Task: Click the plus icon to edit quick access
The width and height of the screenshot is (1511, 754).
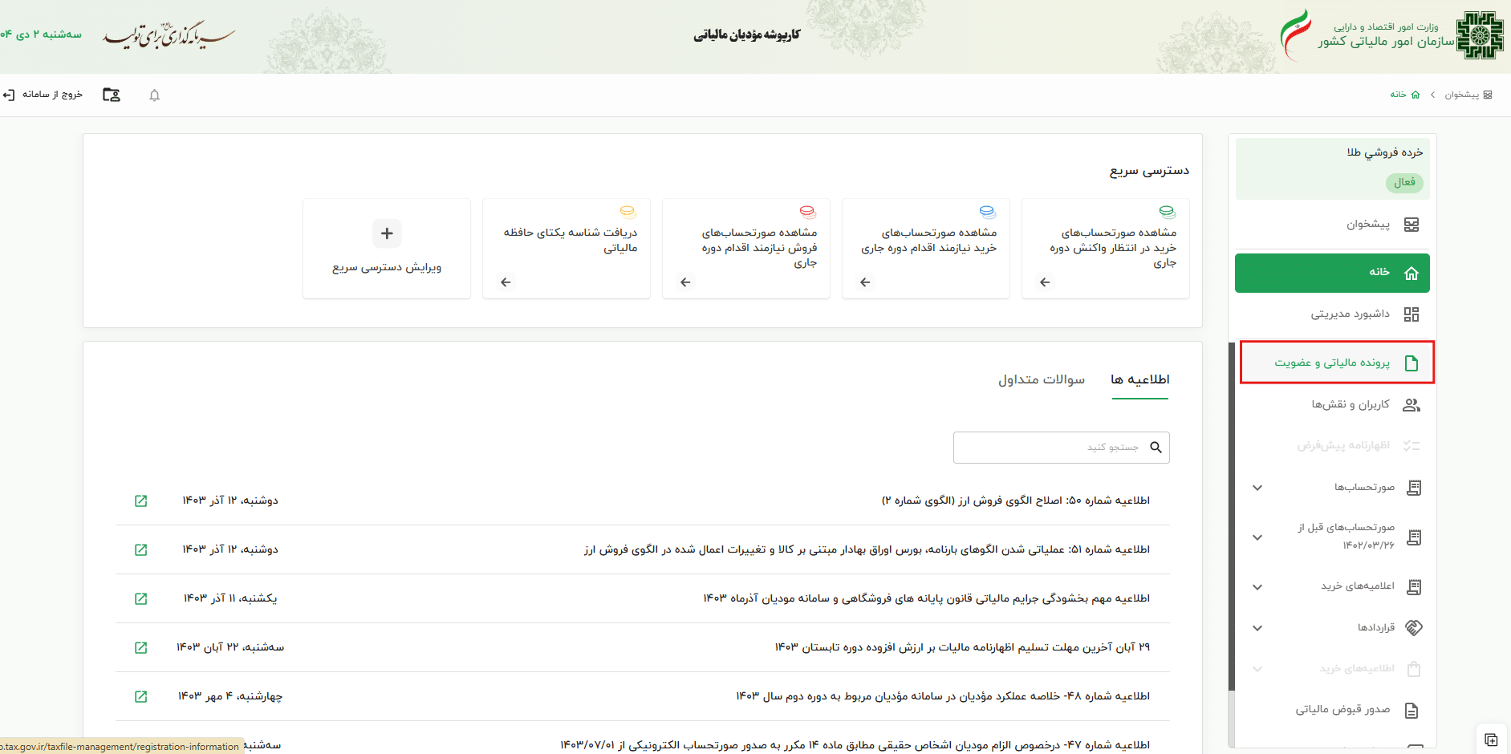Action: [387, 233]
